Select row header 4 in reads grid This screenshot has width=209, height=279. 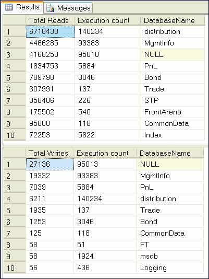point(15,66)
